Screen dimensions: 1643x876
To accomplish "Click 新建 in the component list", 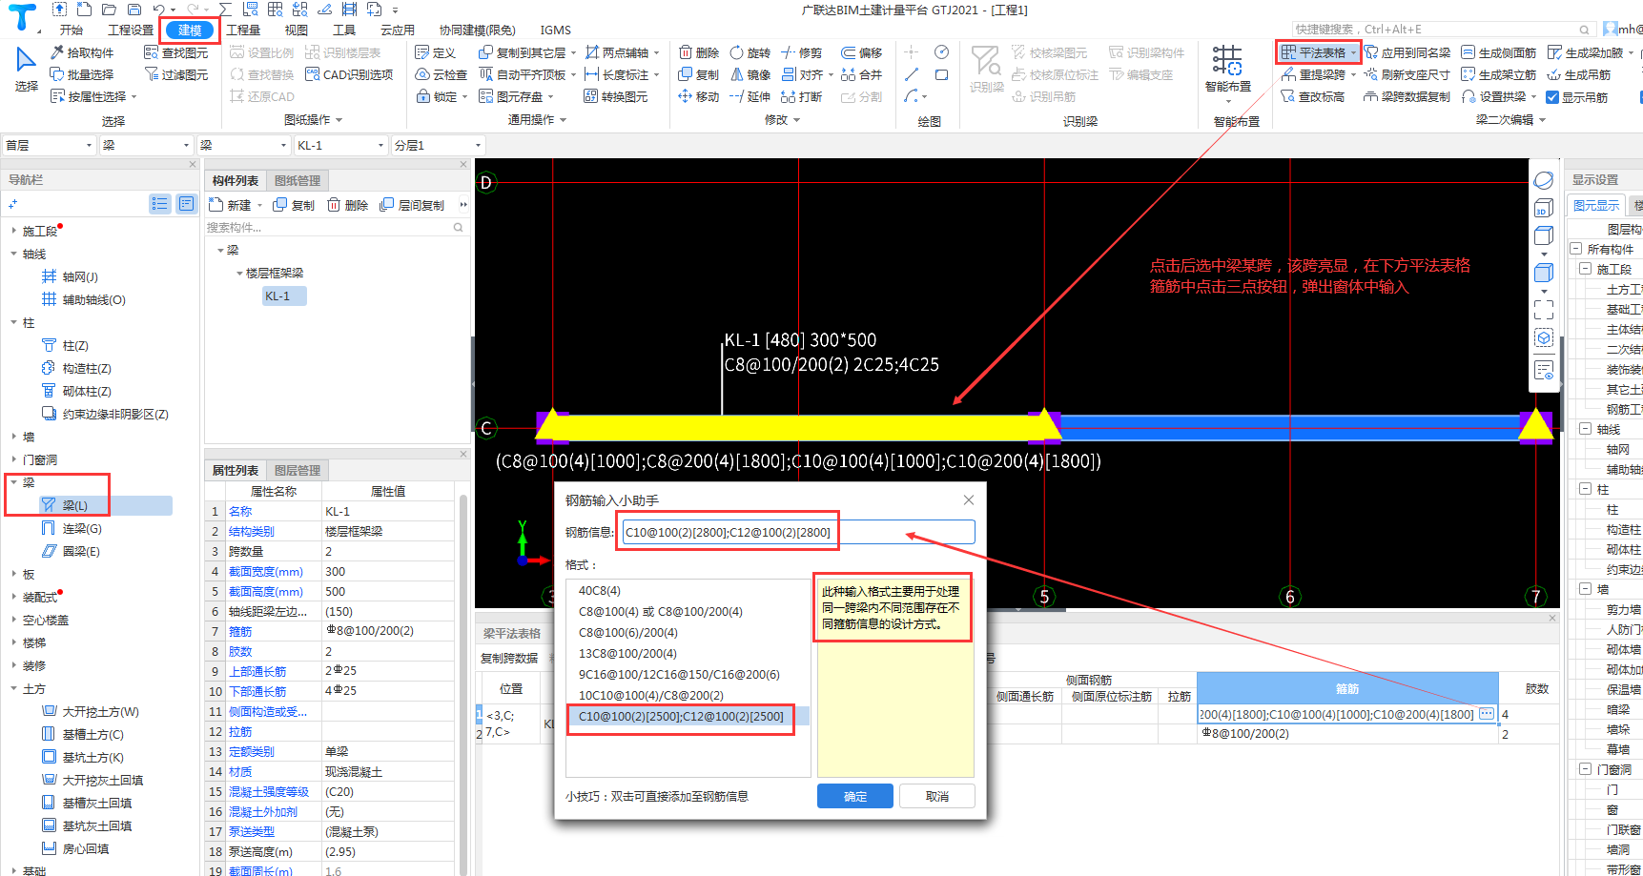I will [232, 205].
